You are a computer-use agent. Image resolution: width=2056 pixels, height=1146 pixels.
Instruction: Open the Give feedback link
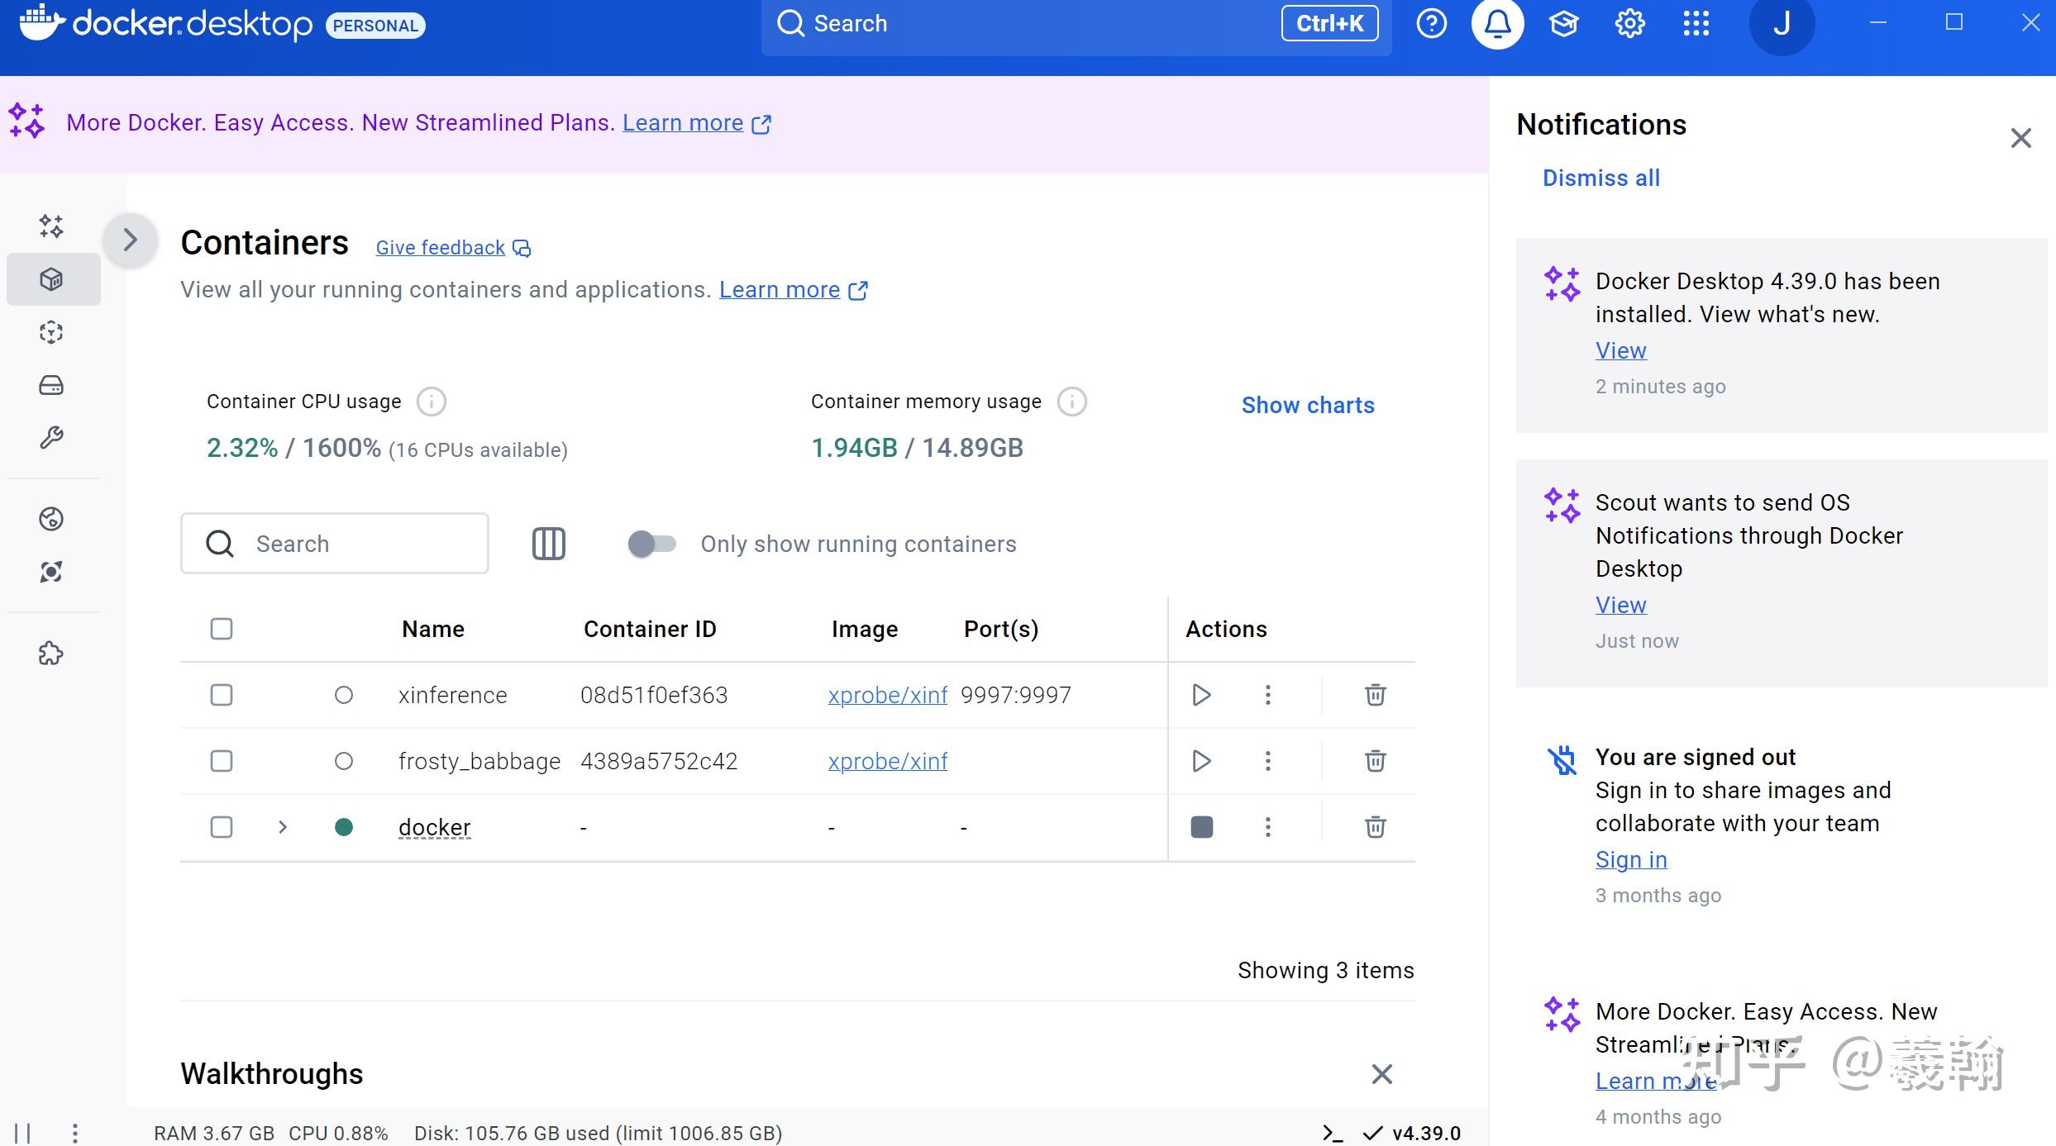pos(453,248)
